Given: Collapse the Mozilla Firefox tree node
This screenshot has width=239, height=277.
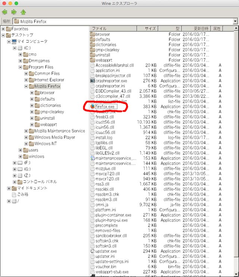Looking at the screenshot, I should click(x=26, y=86).
